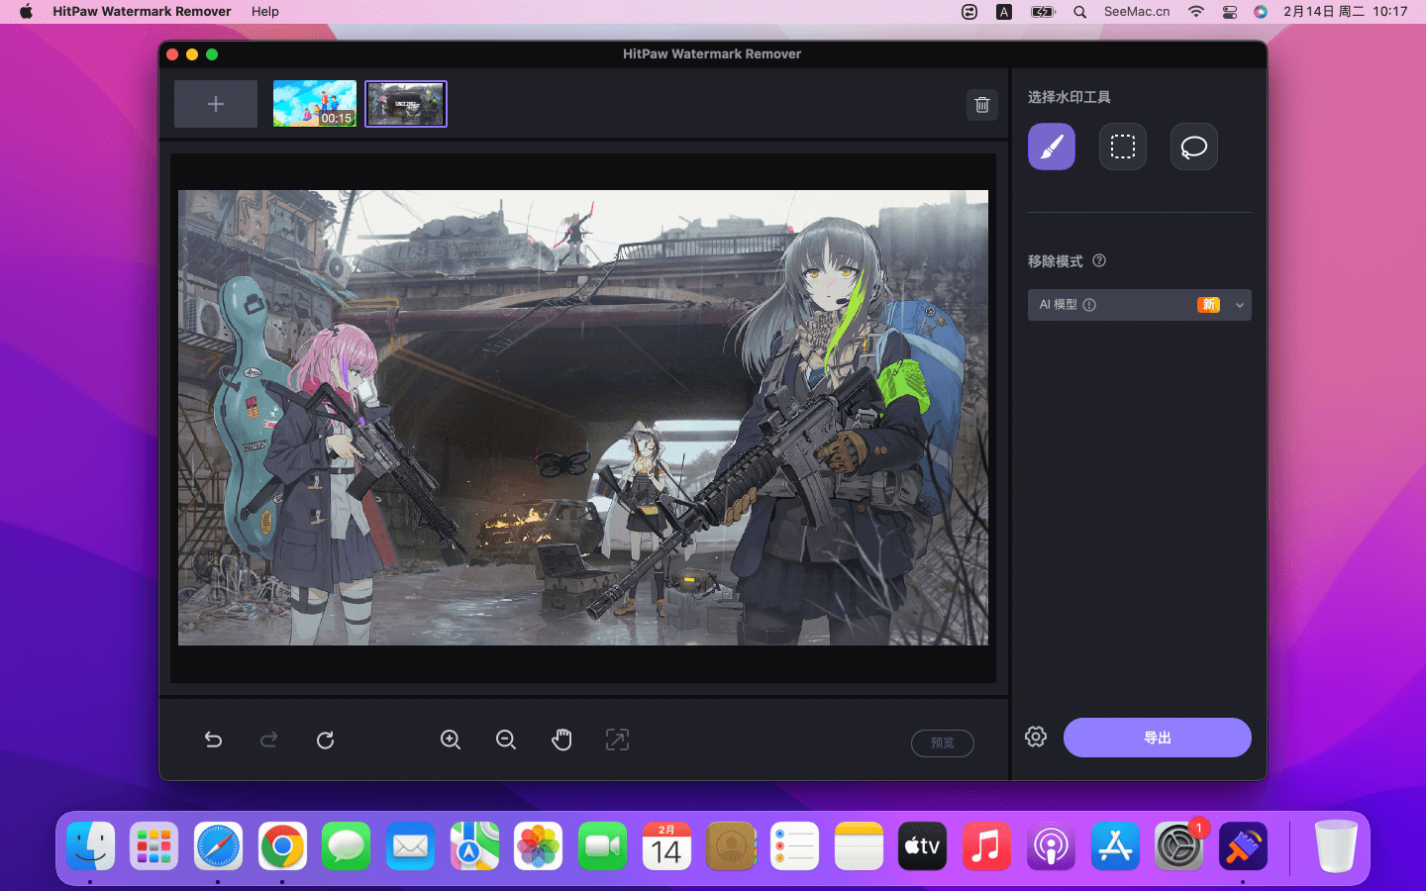Open Spotlight search in menu bar
This screenshot has height=891, width=1426.
click(x=1080, y=12)
